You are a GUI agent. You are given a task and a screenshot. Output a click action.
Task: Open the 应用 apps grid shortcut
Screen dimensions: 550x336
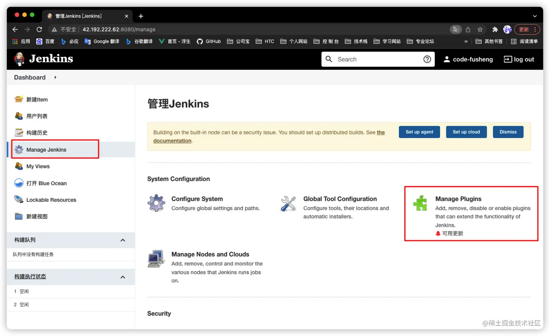(x=21, y=41)
